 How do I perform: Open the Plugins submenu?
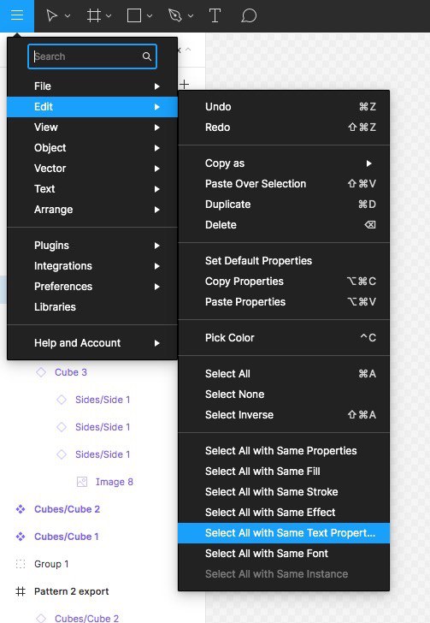(92, 246)
